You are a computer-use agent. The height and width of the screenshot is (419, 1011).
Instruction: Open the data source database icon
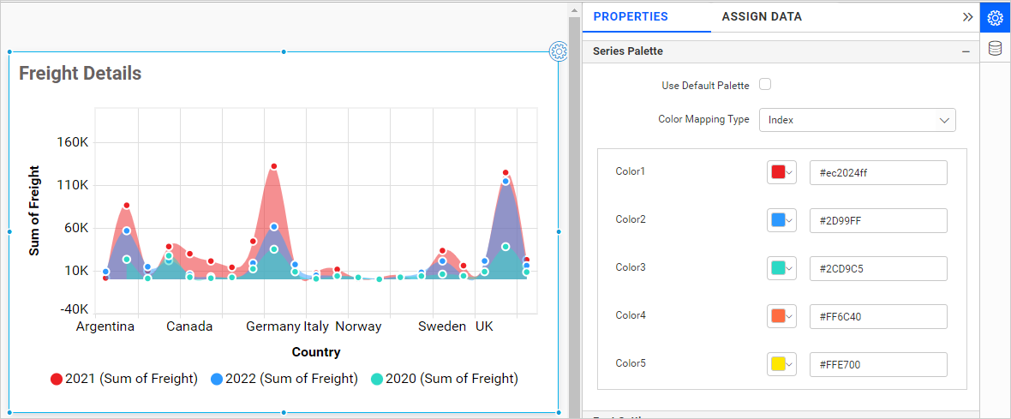[995, 49]
